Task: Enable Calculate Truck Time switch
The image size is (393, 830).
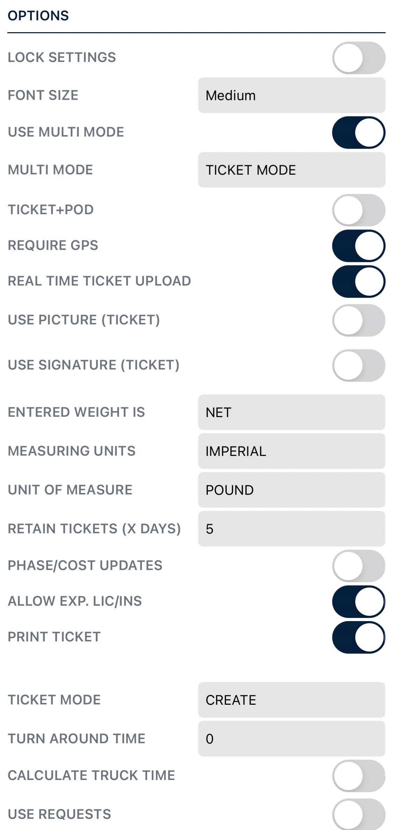Action: pos(358,776)
